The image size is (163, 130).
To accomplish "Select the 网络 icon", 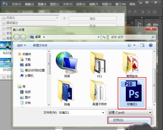I will pos(67,64).
